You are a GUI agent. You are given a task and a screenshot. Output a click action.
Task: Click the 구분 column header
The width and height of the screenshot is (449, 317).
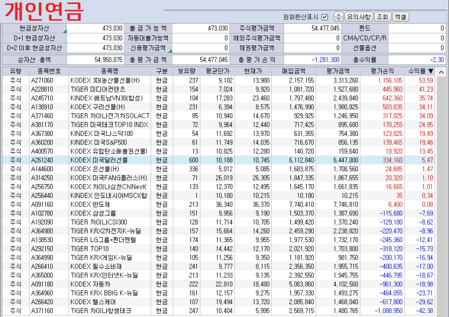(161, 71)
